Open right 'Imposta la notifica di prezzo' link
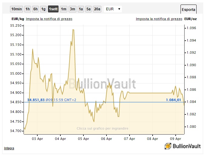Screen dimensions: 206x156 pyautogui.click(x=159, y=19)
